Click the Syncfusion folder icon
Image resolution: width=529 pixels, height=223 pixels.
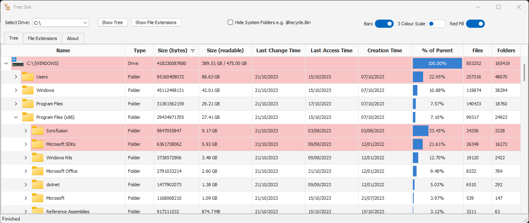37,131
